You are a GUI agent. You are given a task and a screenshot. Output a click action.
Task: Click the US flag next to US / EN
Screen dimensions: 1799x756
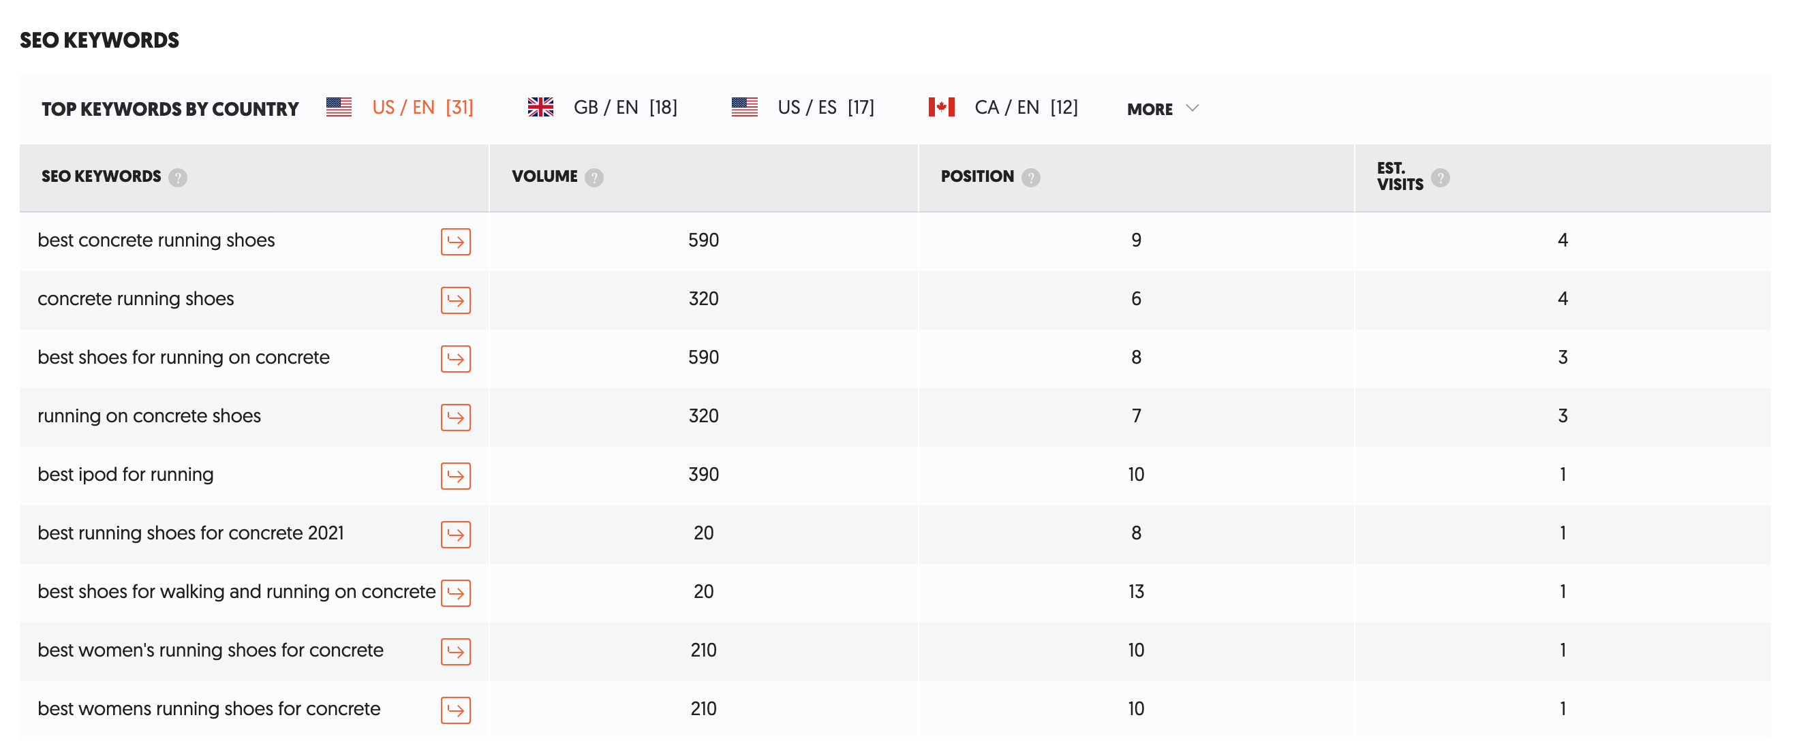point(339,107)
